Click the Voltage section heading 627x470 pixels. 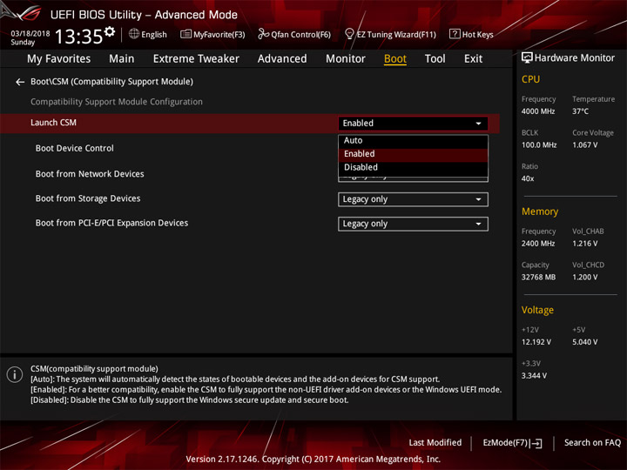click(x=537, y=310)
